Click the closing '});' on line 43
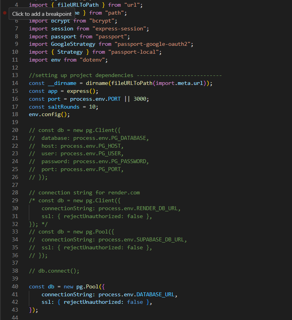Viewport: 292px width, 320px height. coord(34,310)
